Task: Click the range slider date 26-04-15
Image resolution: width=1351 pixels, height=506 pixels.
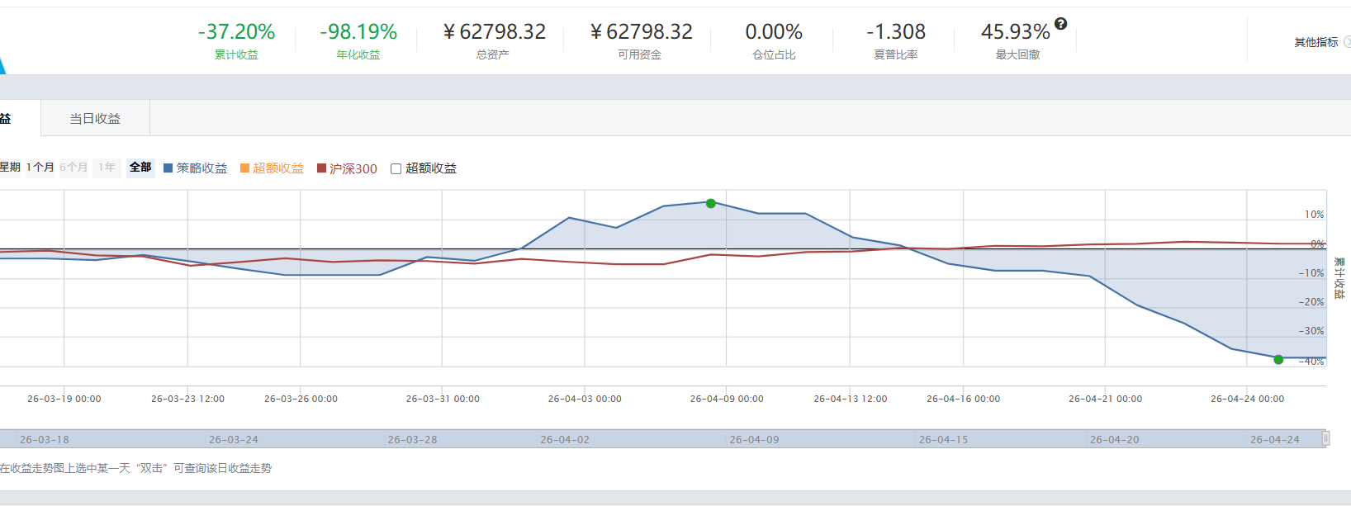Action: click(x=943, y=440)
